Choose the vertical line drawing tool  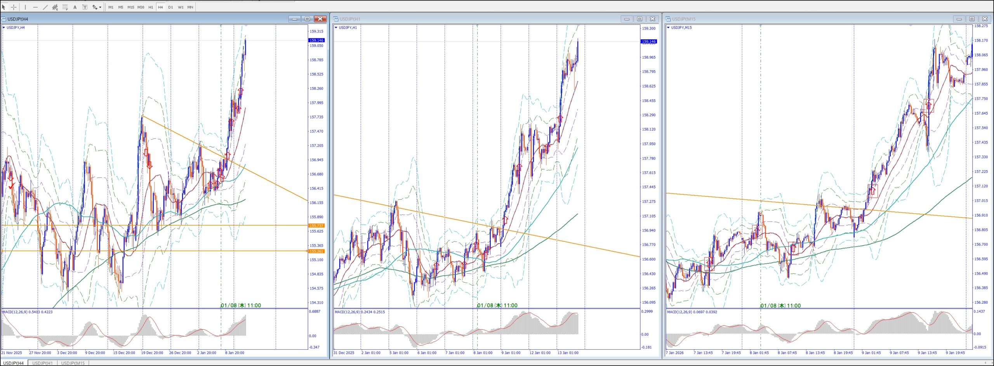25,7
